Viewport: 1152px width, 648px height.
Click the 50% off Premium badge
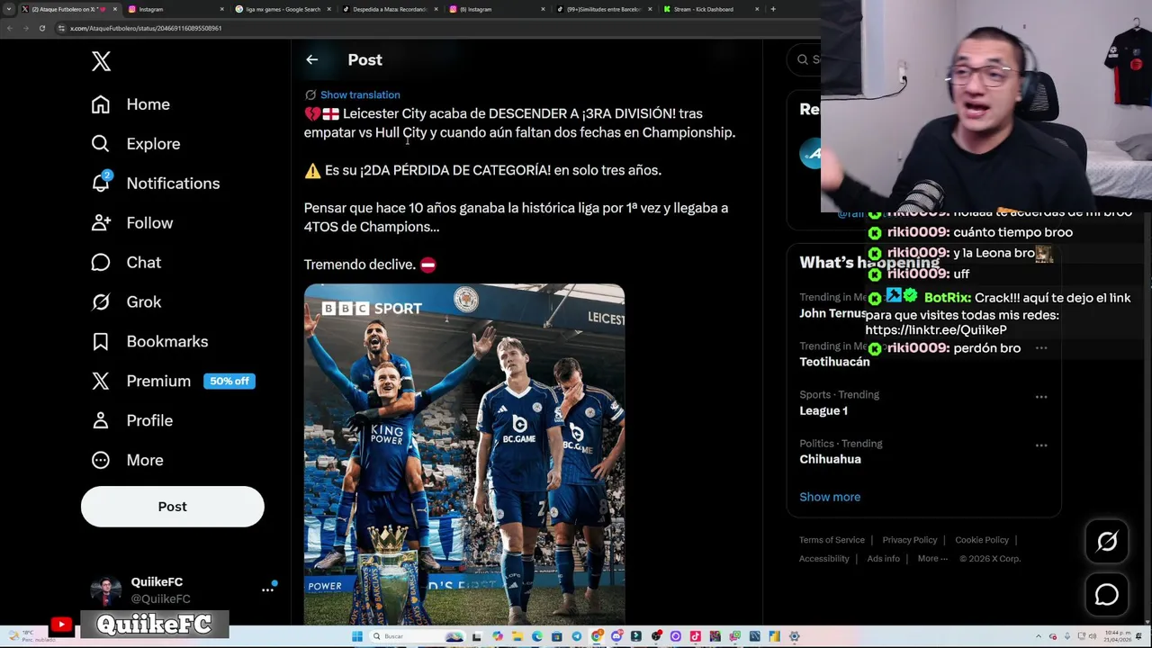pyautogui.click(x=229, y=382)
